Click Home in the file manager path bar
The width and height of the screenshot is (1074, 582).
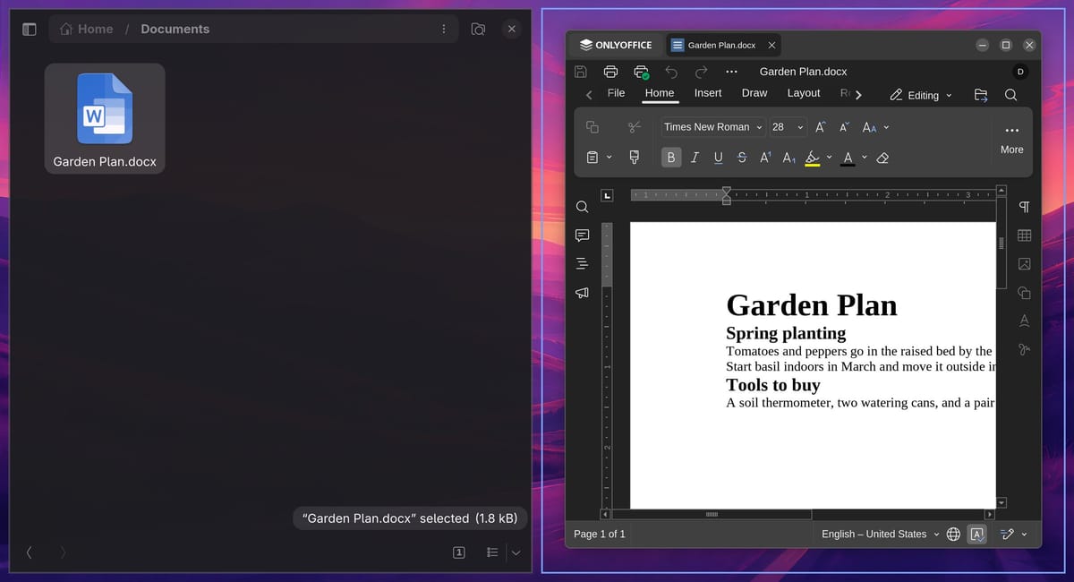(87, 29)
